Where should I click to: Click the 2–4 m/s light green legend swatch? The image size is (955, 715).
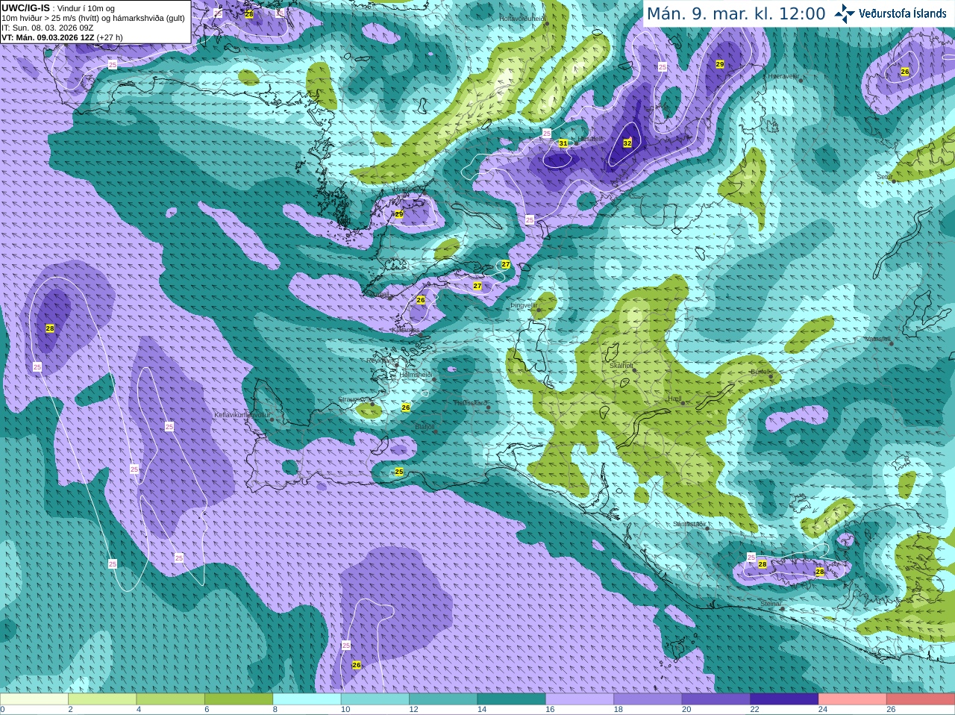click(102, 699)
